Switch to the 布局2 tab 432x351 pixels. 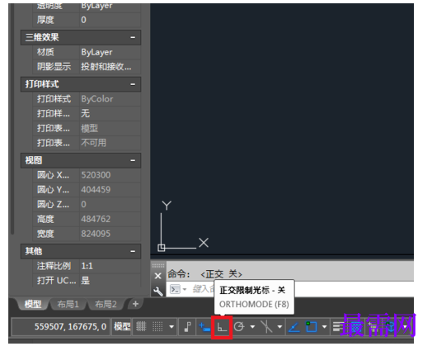[x=106, y=304]
